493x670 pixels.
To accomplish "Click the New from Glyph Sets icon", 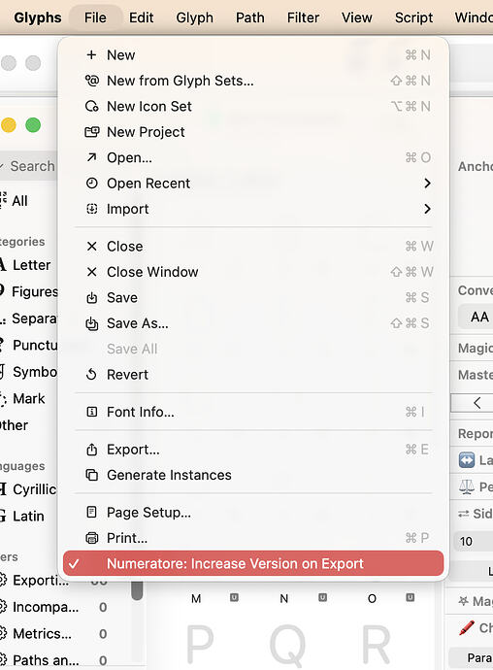I will pyautogui.click(x=91, y=81).
